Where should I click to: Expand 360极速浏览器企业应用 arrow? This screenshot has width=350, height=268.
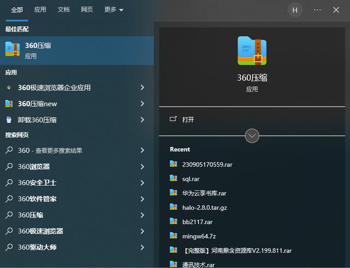(142, 88)
